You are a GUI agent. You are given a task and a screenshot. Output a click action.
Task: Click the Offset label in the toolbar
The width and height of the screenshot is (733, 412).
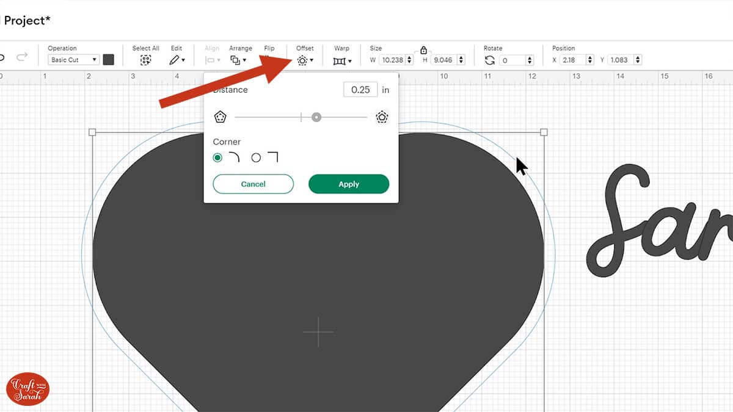click(x=305, y=48)
